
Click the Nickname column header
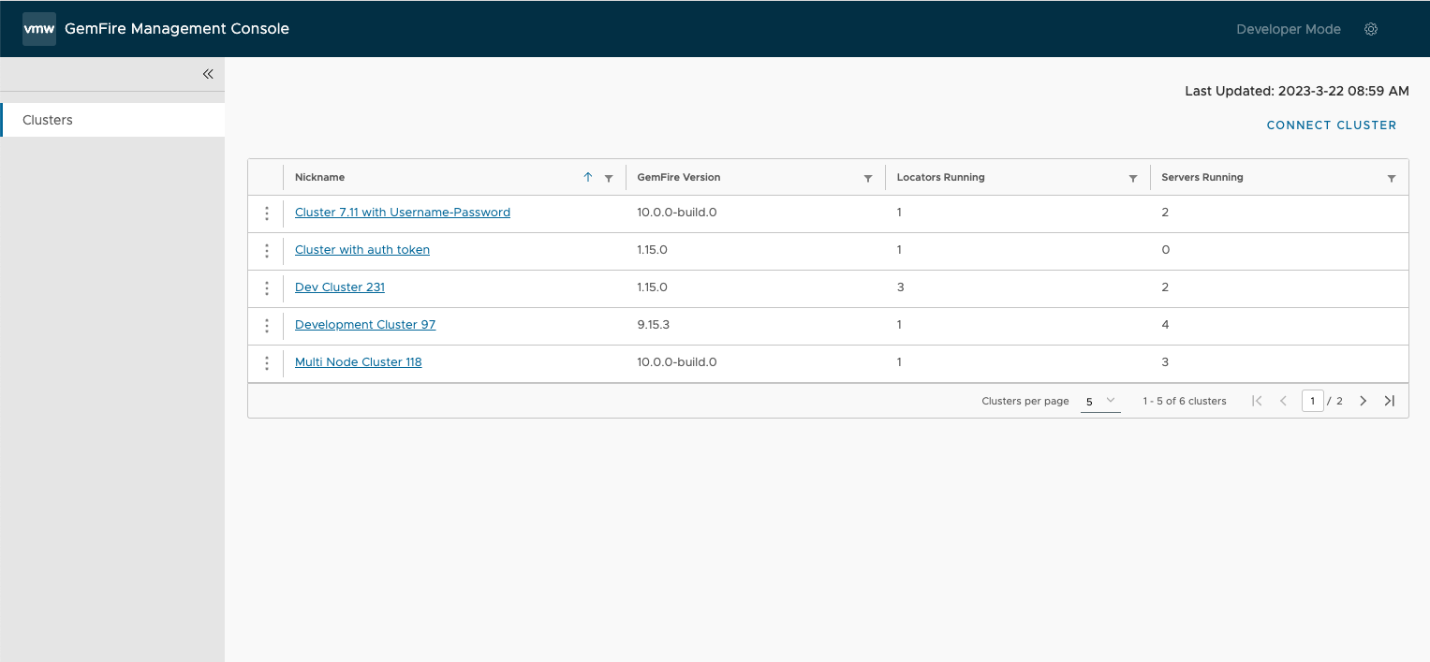click(x=320, y=177)
